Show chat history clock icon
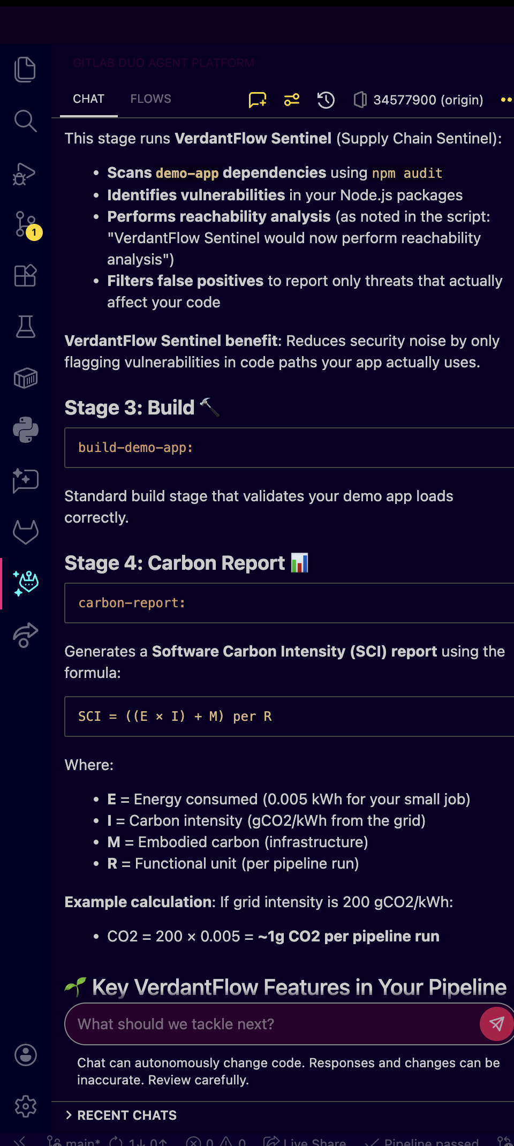 326,100
